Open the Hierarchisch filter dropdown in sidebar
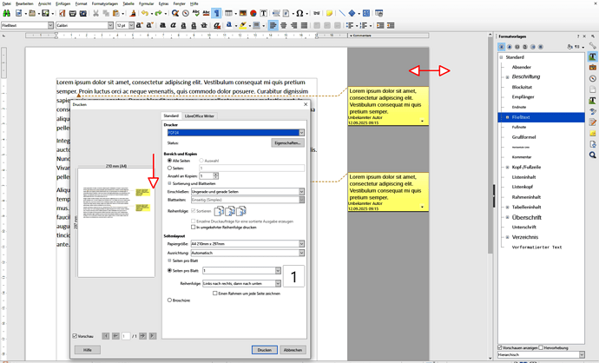Image resolution: width=599 pixels, height=363 pixels. coord(541,354)
